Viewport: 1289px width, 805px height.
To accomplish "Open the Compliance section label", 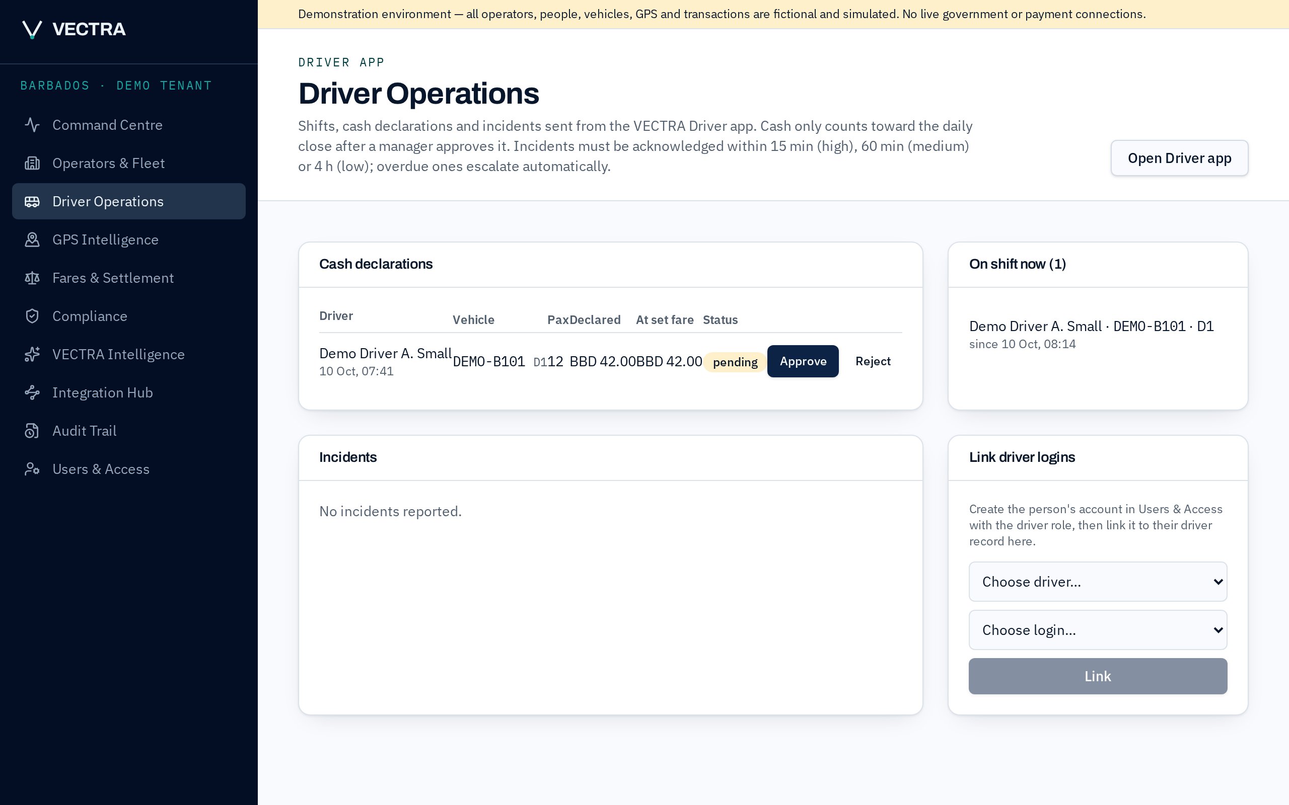I will (x=90, y=316).
